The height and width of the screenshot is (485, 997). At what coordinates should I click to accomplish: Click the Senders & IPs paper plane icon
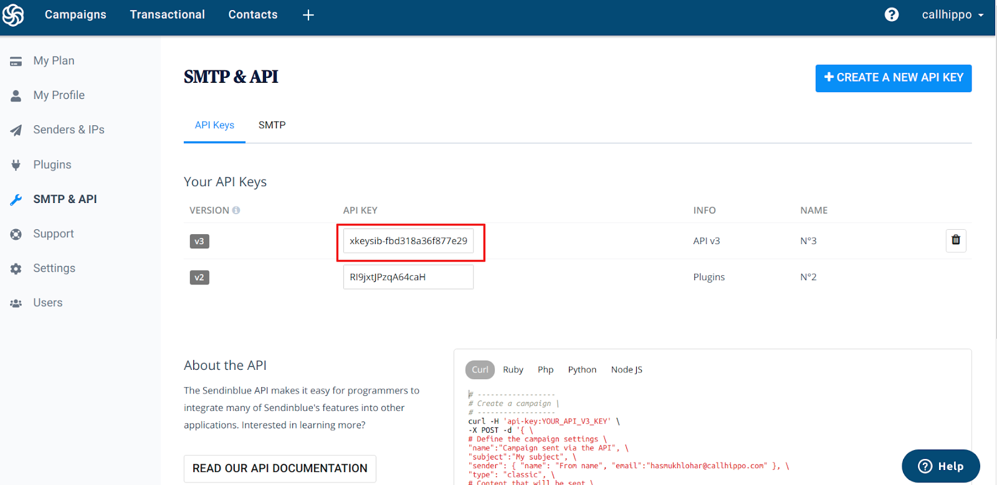click(16, 130)
